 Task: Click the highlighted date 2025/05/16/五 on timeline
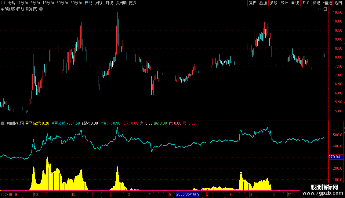tap(188, 194)
